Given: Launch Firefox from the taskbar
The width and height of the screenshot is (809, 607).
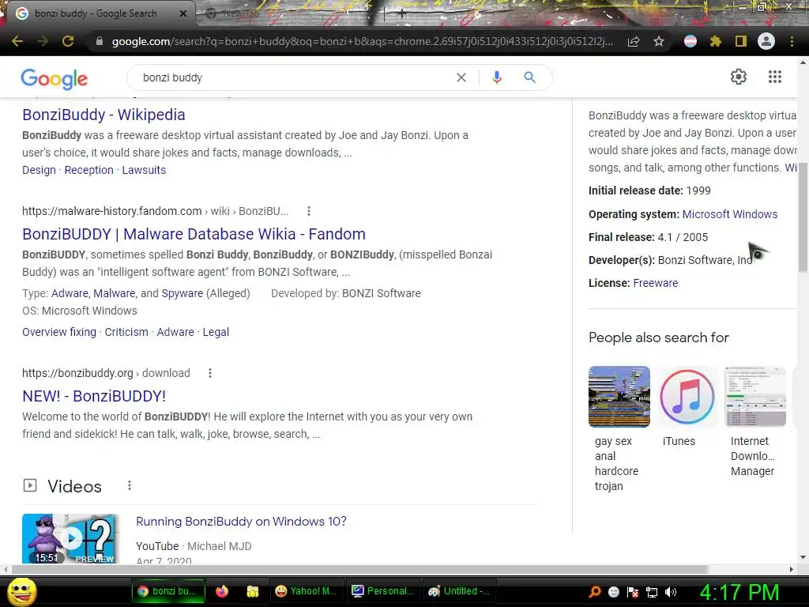Looking at the screenshot, I should click(222, 591).
